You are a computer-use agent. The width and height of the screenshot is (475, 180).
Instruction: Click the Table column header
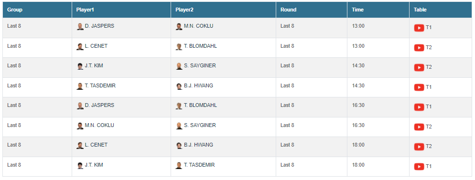pos(420,10)
